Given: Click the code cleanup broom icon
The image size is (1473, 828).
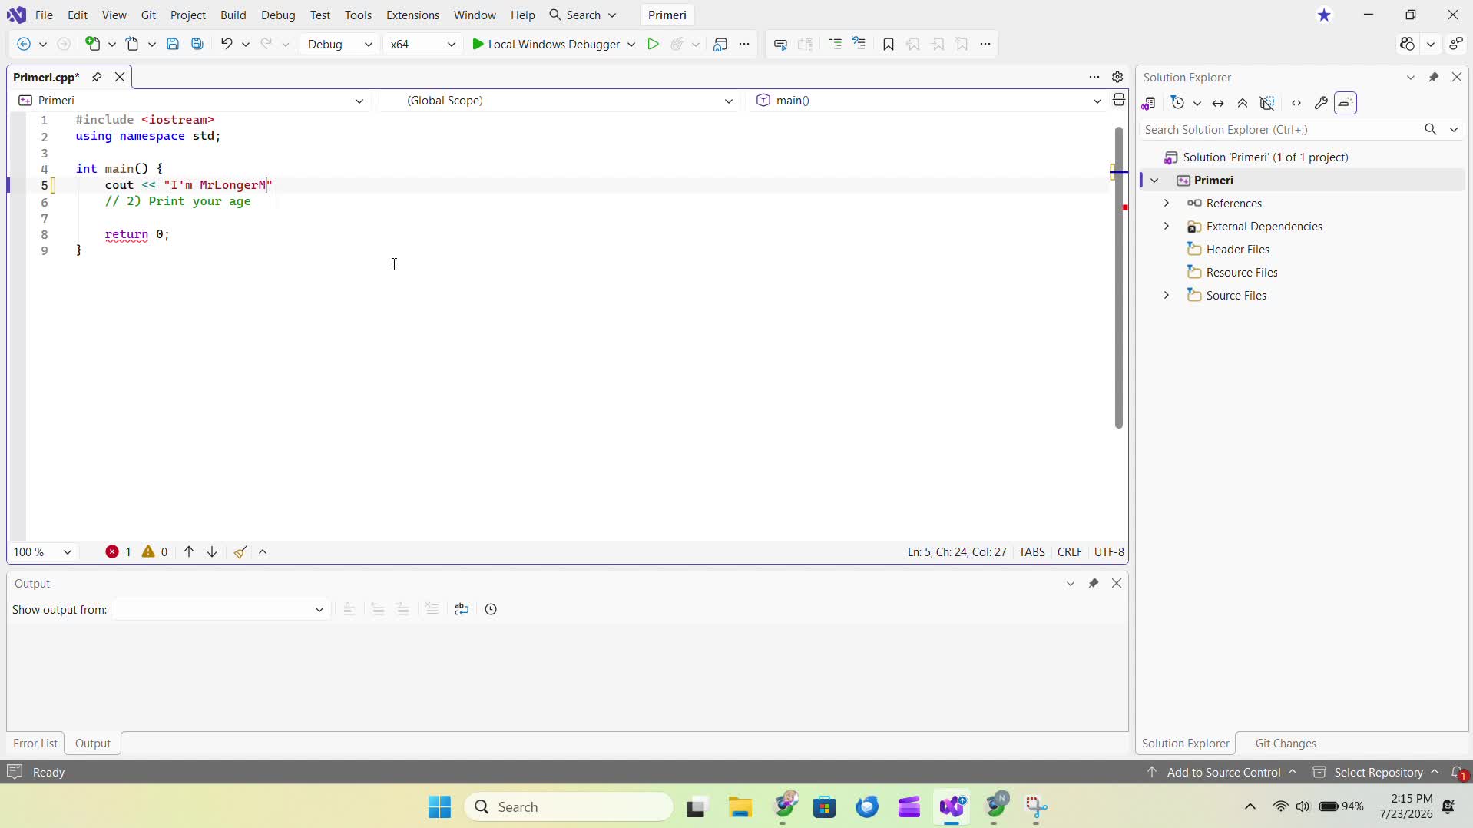Looking at the screenshot, I should click(241, 552).
